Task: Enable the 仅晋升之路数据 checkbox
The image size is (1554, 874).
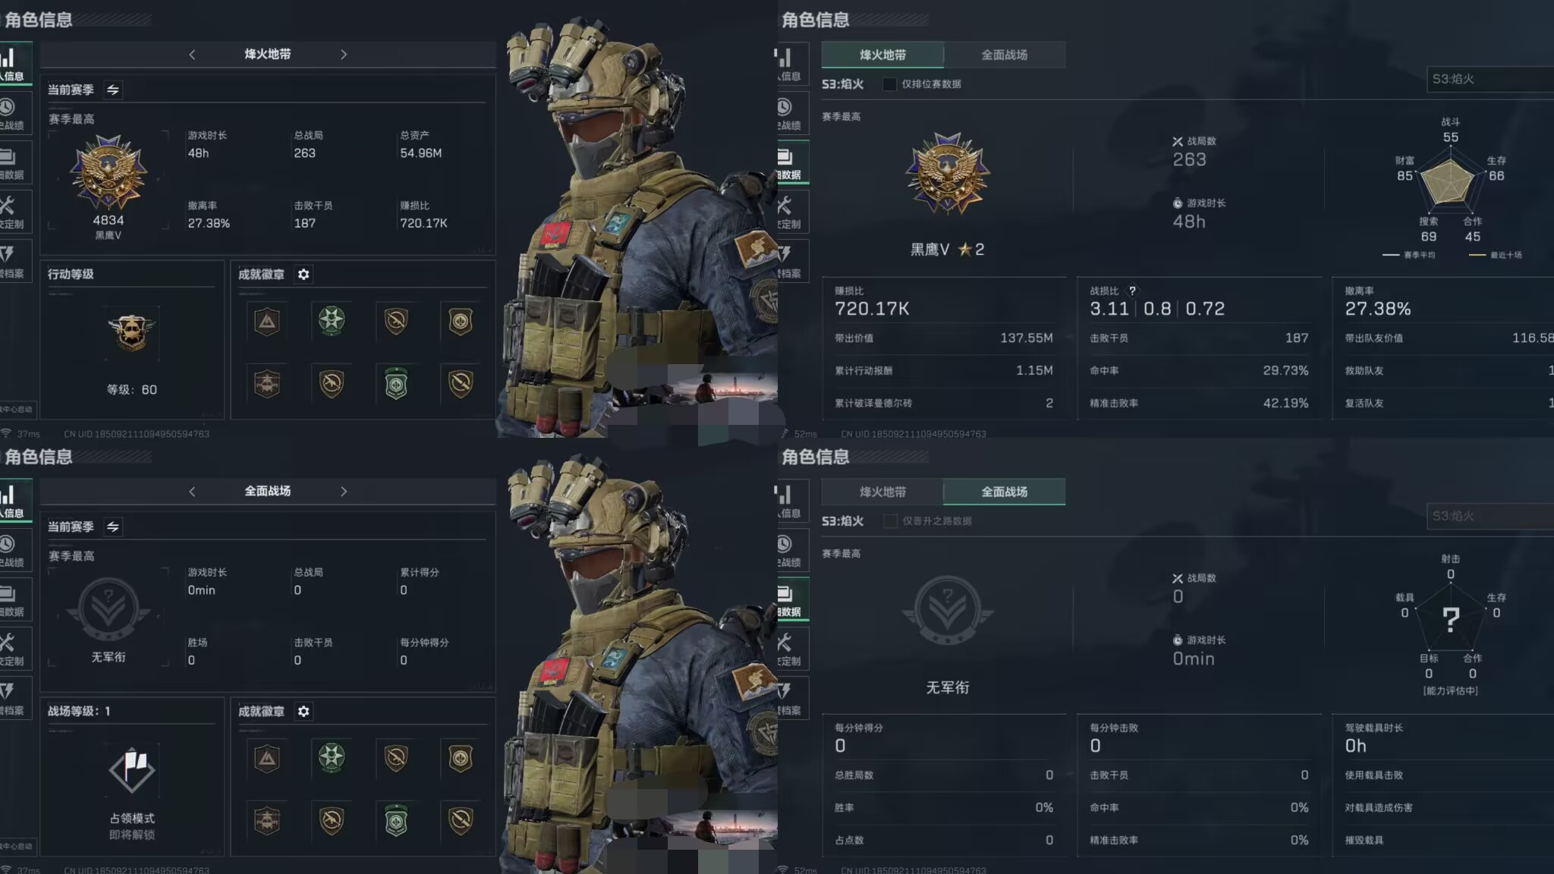Action: point(890,521)
